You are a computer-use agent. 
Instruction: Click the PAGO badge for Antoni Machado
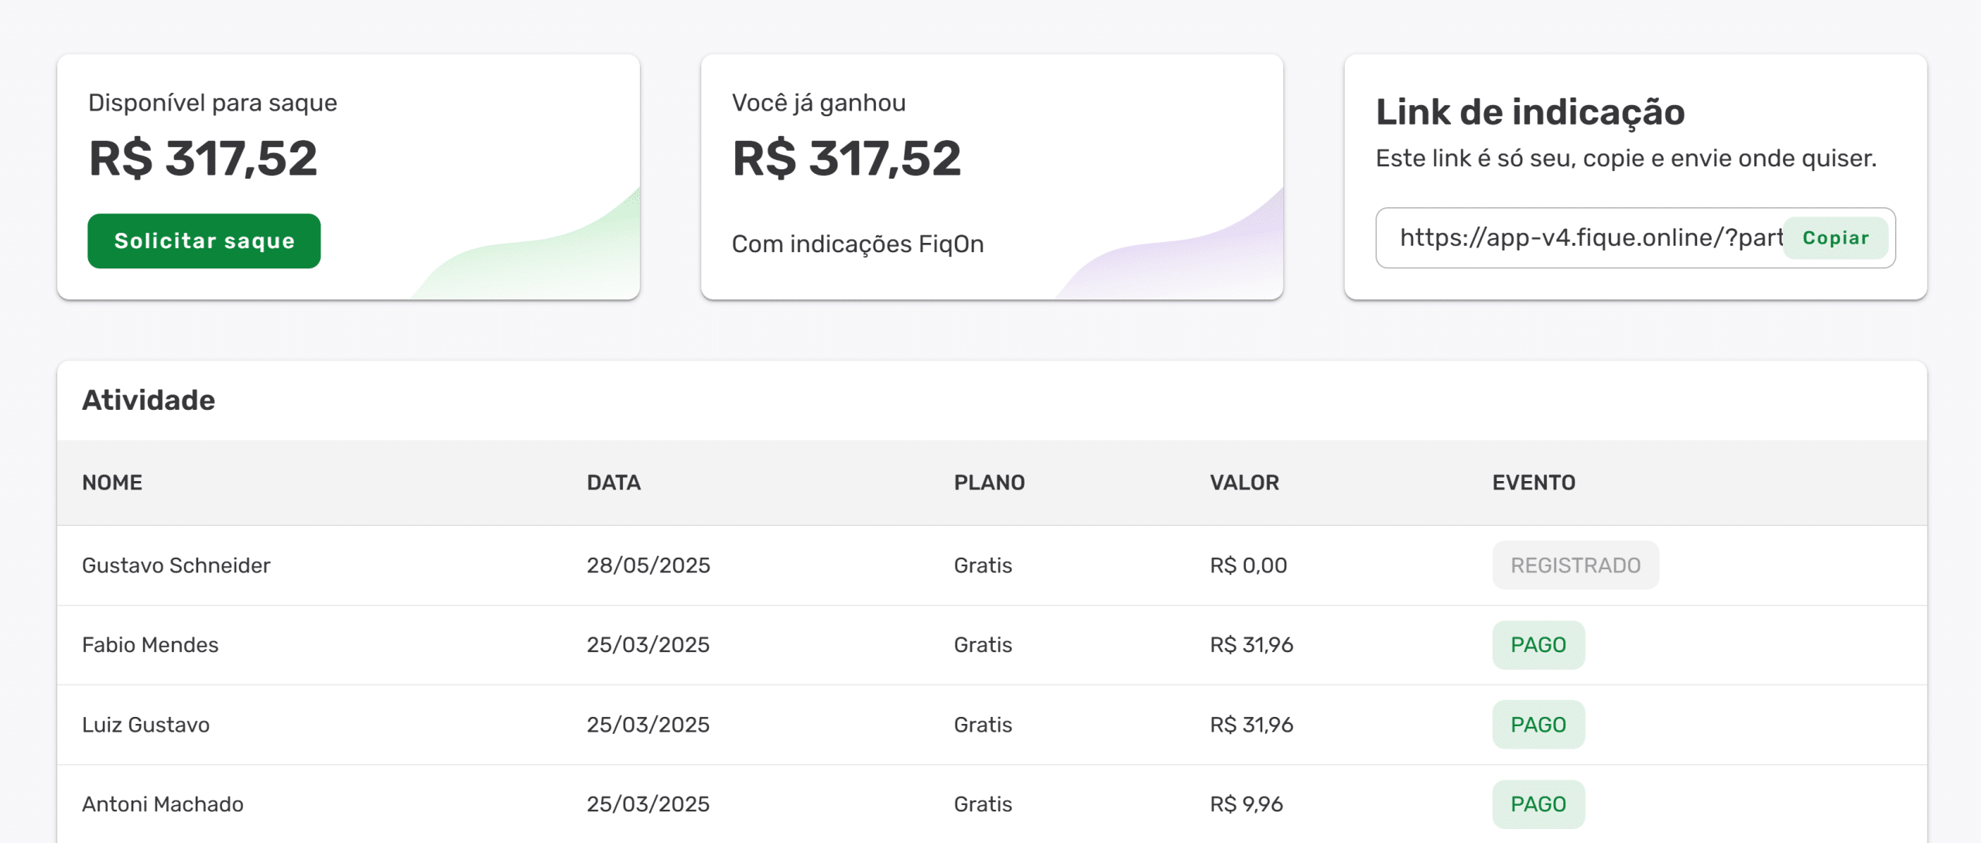tap(1538, 804)
